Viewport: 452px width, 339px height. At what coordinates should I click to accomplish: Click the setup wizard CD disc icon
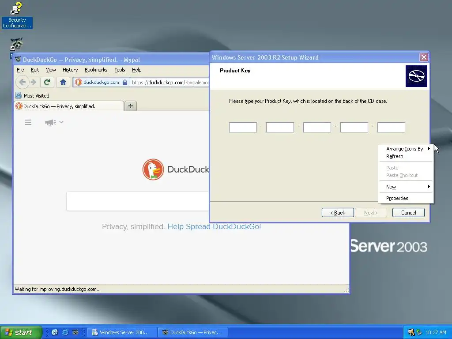tap(416, 76)
